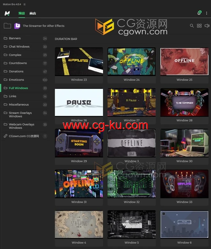Select Window 29 Starting Soon thumbnail
The image size is (211, 249).
(79, 143)
